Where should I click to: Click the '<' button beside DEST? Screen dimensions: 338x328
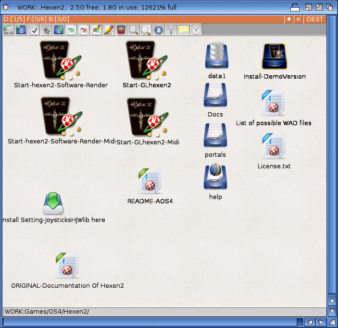tap(299, 19)
